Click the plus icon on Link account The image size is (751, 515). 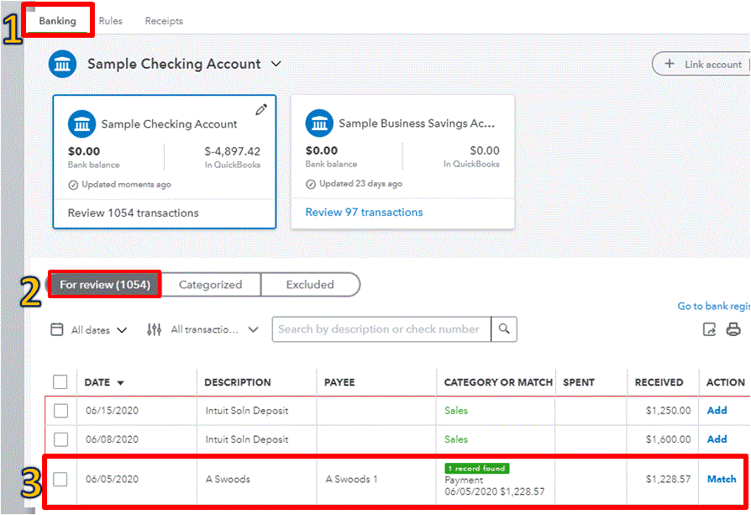click(x=670, y=64)
